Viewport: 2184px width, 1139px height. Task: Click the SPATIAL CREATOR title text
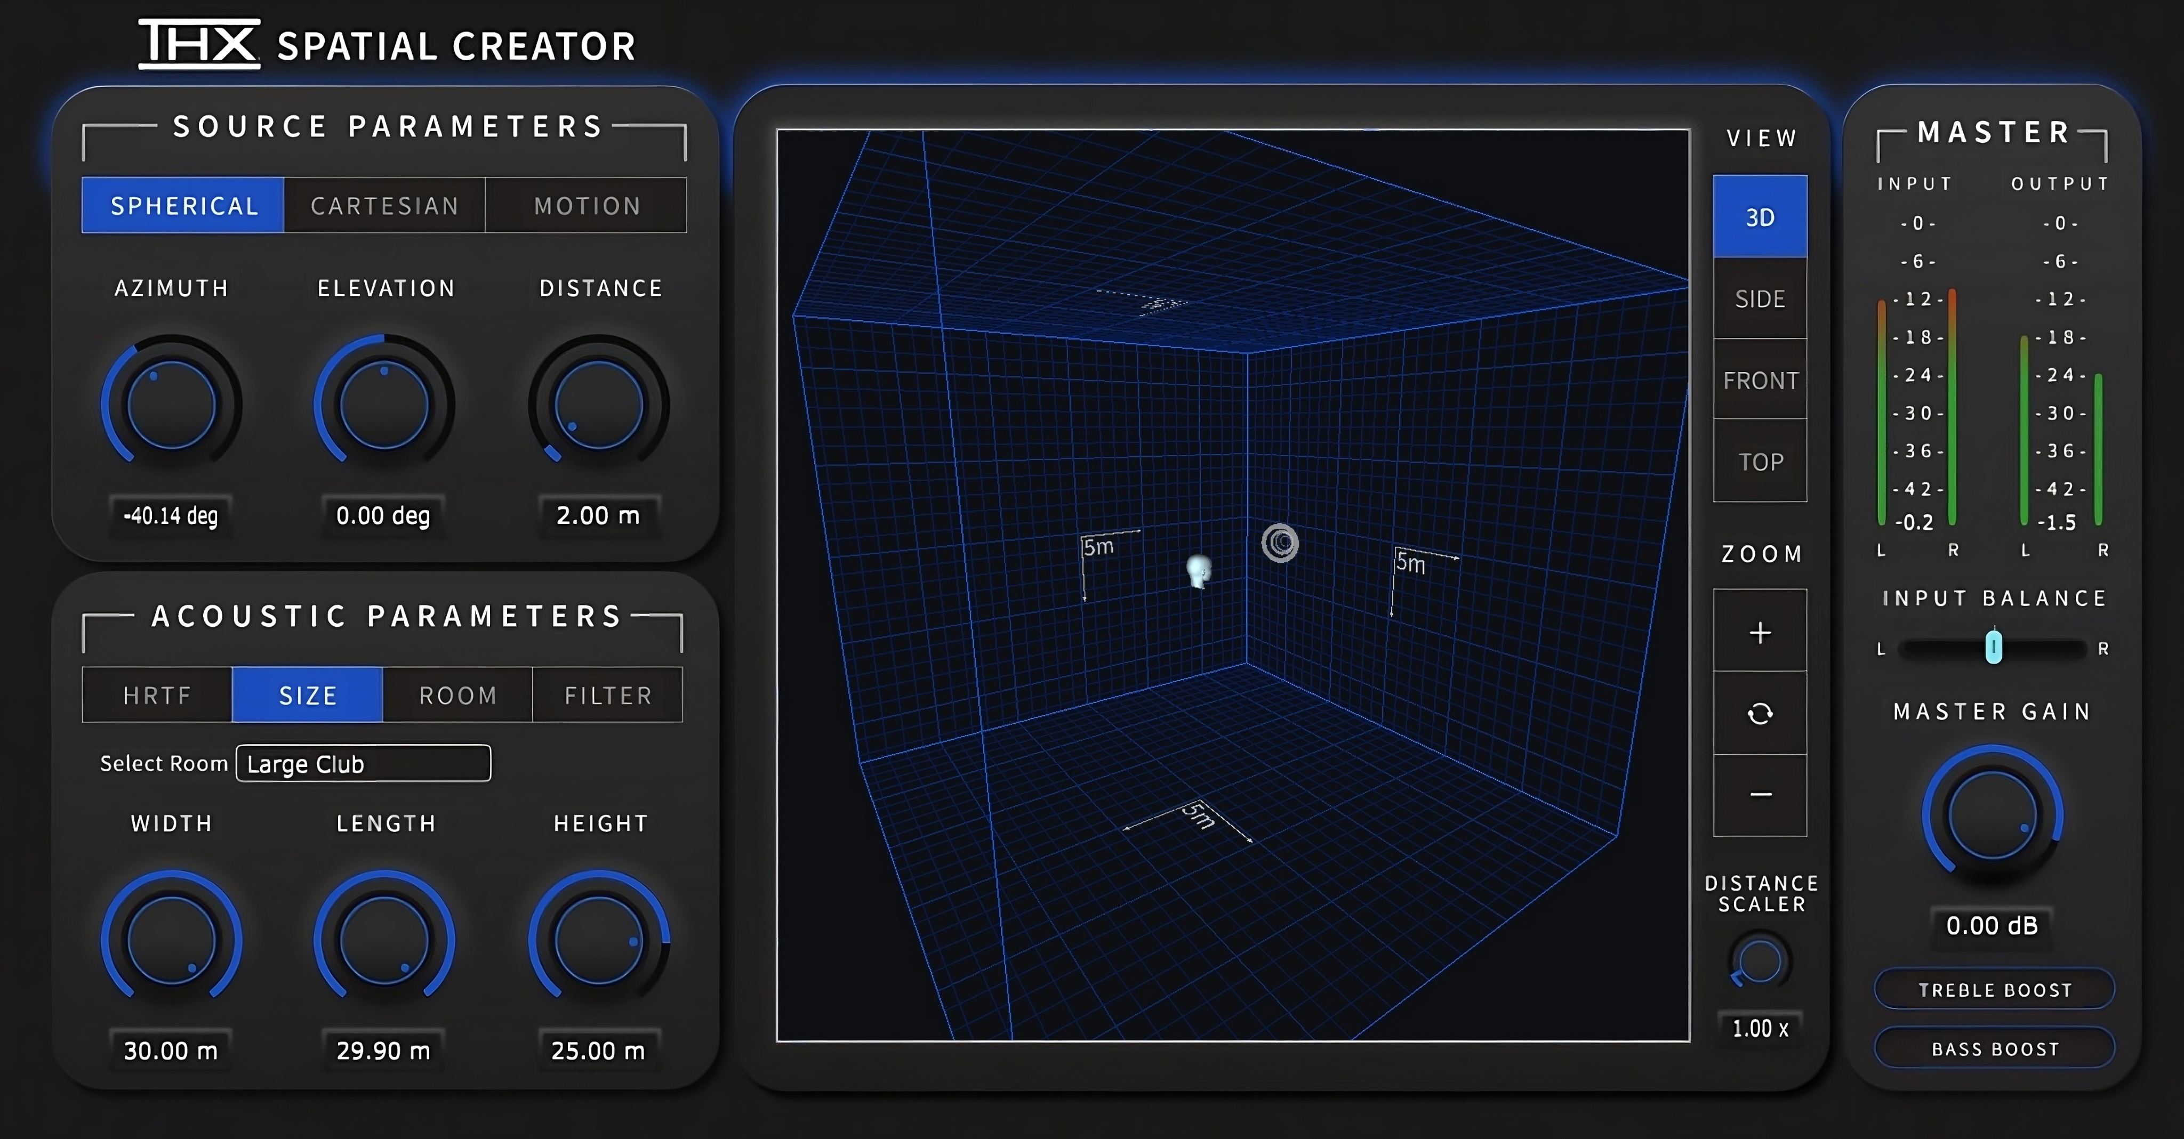457,46
